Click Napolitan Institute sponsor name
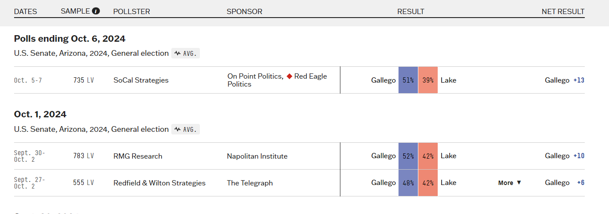Viewport: 609px width, 214px height. [x=257, y=156]
